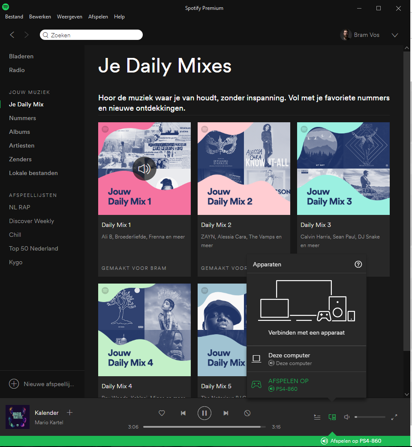Open the NL RAP playlist

click(x=20, y=207)
